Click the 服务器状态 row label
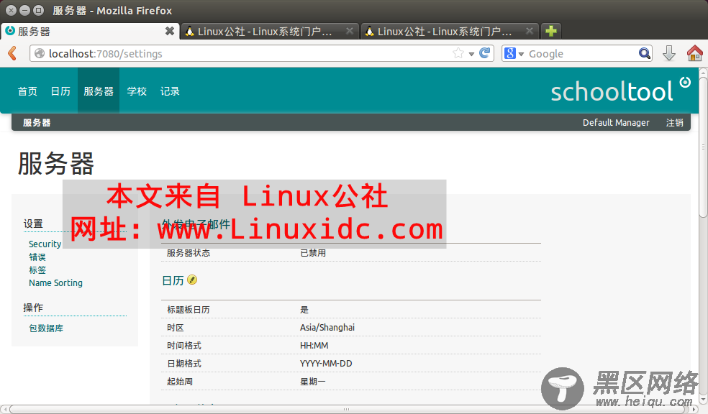 [x=189, y=253]
